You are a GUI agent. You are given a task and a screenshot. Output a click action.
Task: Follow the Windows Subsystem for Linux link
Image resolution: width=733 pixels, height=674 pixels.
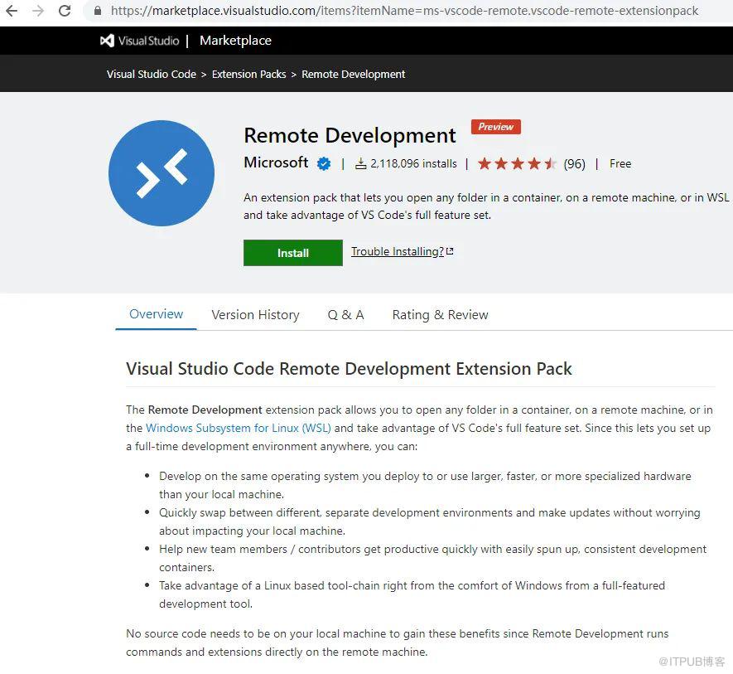(x=238, y=429)
